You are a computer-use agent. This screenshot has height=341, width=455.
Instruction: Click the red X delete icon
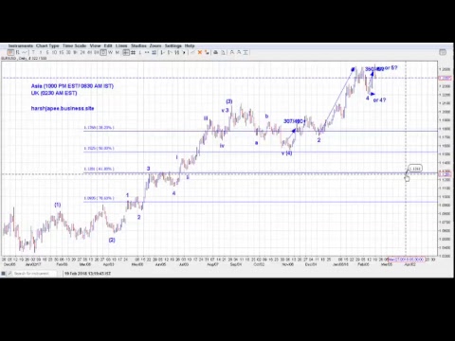(200, 52)
